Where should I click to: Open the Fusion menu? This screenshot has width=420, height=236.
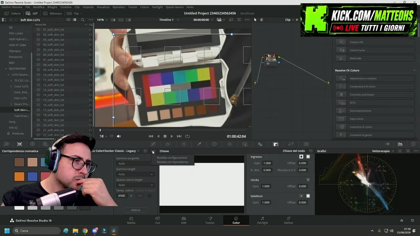pyautogui.click(x=133, y=7)
